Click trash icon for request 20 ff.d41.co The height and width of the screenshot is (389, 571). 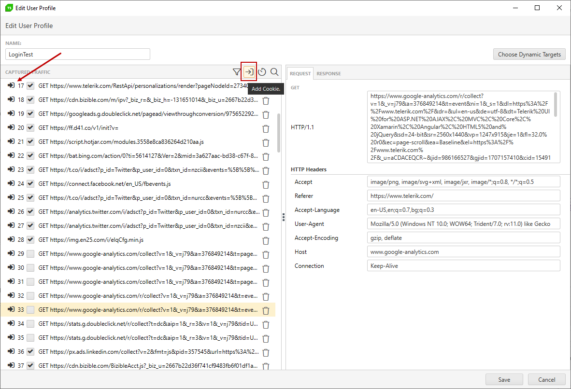266,129
